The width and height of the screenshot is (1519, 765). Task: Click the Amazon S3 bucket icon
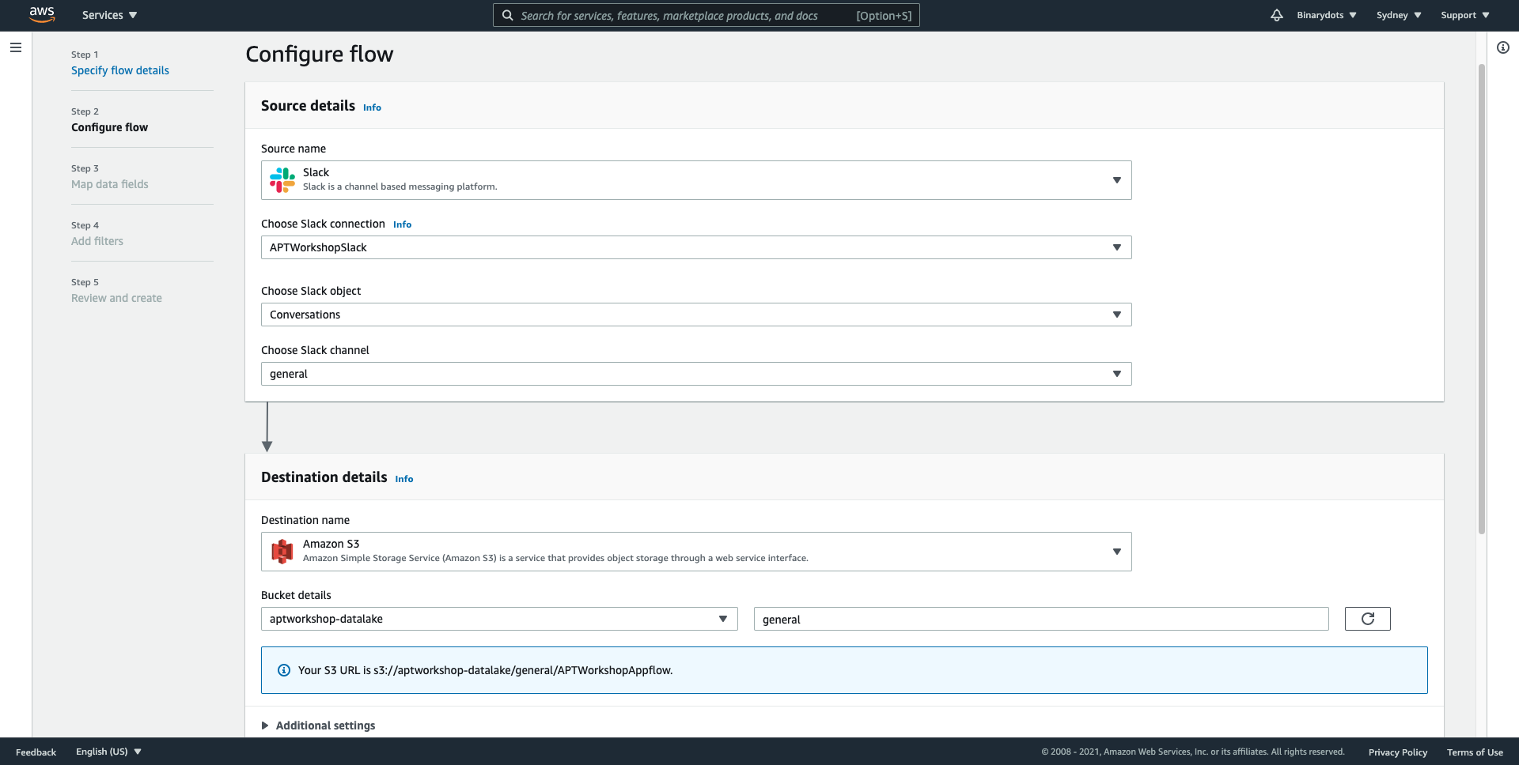point(282,552)
